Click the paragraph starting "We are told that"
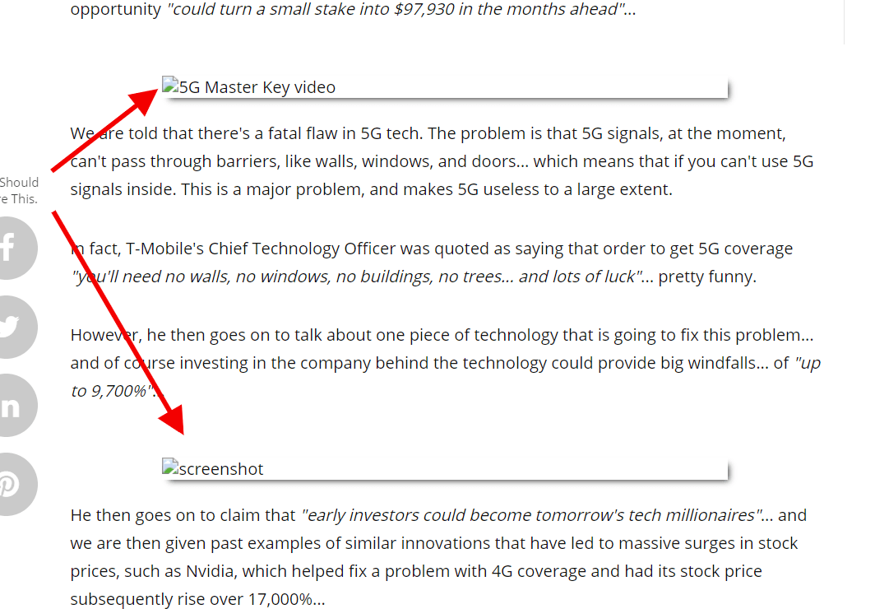 coord(442,161)
